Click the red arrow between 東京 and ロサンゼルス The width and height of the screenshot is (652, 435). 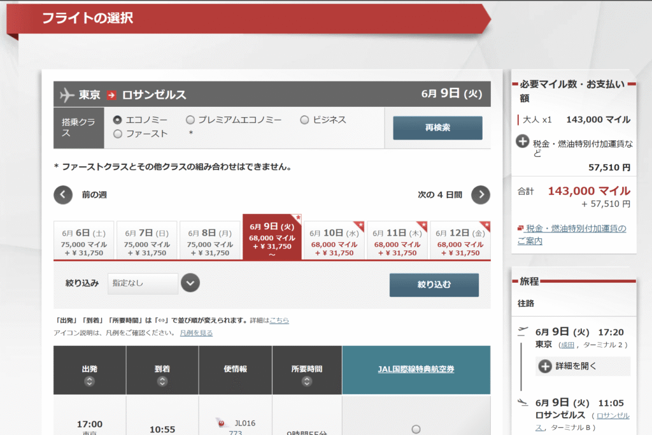(x=111, y=95)
